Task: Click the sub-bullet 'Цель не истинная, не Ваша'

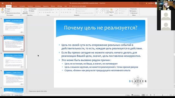Action: point(91,64)
